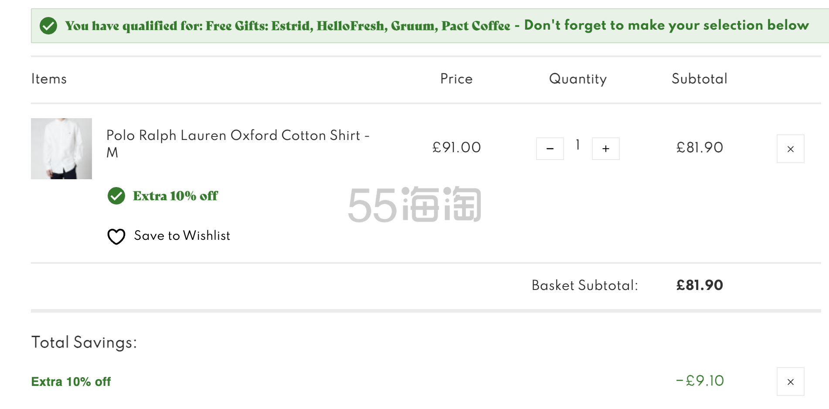Click the free gifts qualification banner message

point(437,26)
